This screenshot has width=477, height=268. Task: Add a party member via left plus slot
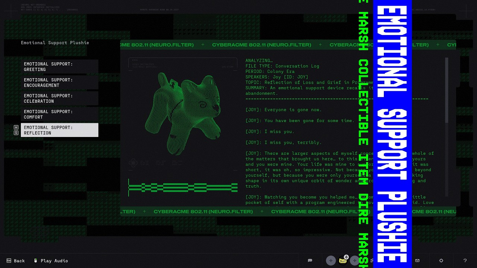331,261
